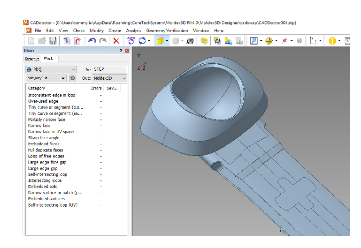Image resolution: width=361 pixels, height=248 pixels.
Task: Open settings gear beside category list
Action: (x=72, y=78)
